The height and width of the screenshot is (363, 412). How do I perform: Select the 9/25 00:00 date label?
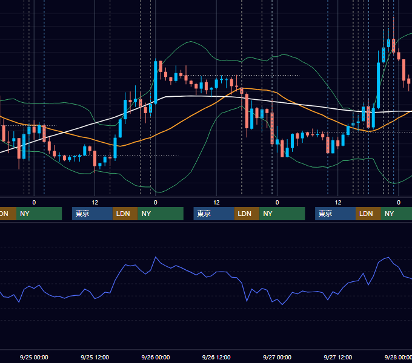point(34,357)
